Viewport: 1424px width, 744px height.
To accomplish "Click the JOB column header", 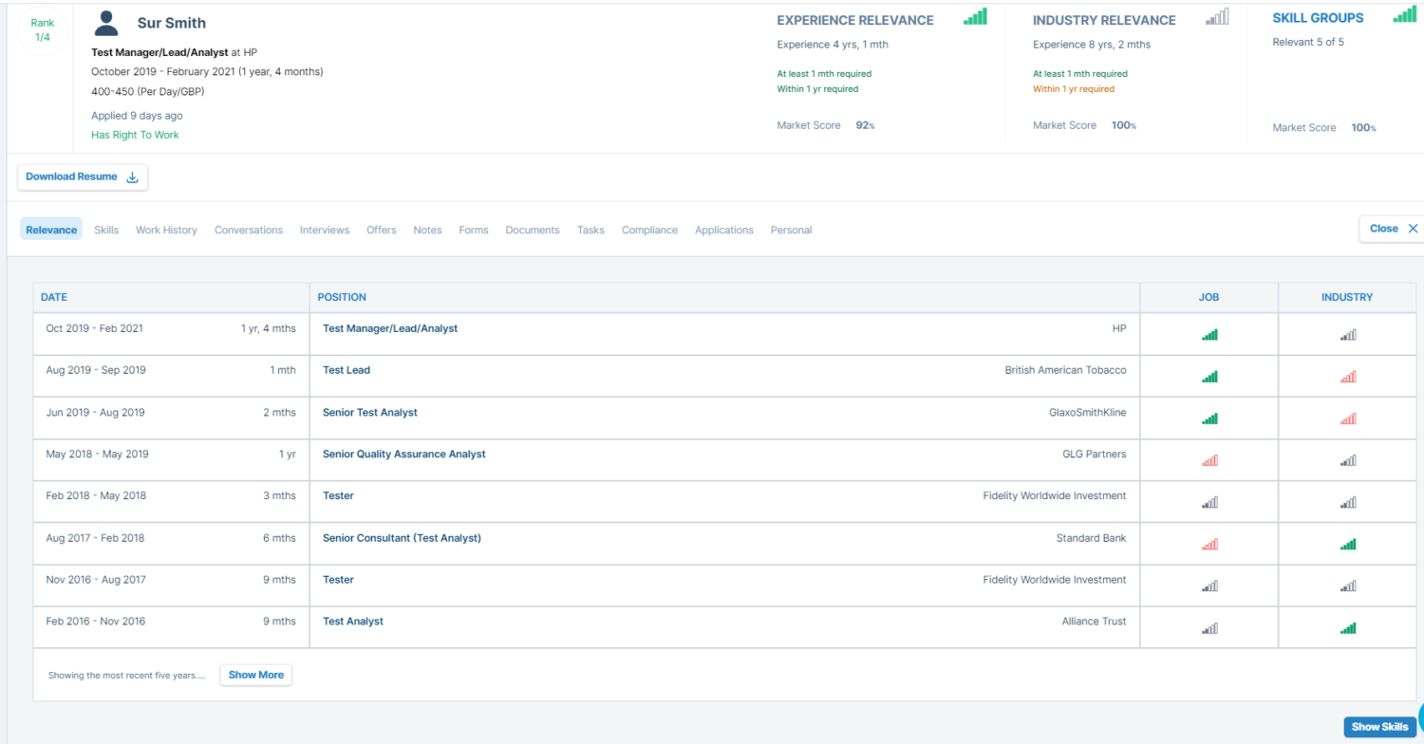I will (x=1209, y=297).
